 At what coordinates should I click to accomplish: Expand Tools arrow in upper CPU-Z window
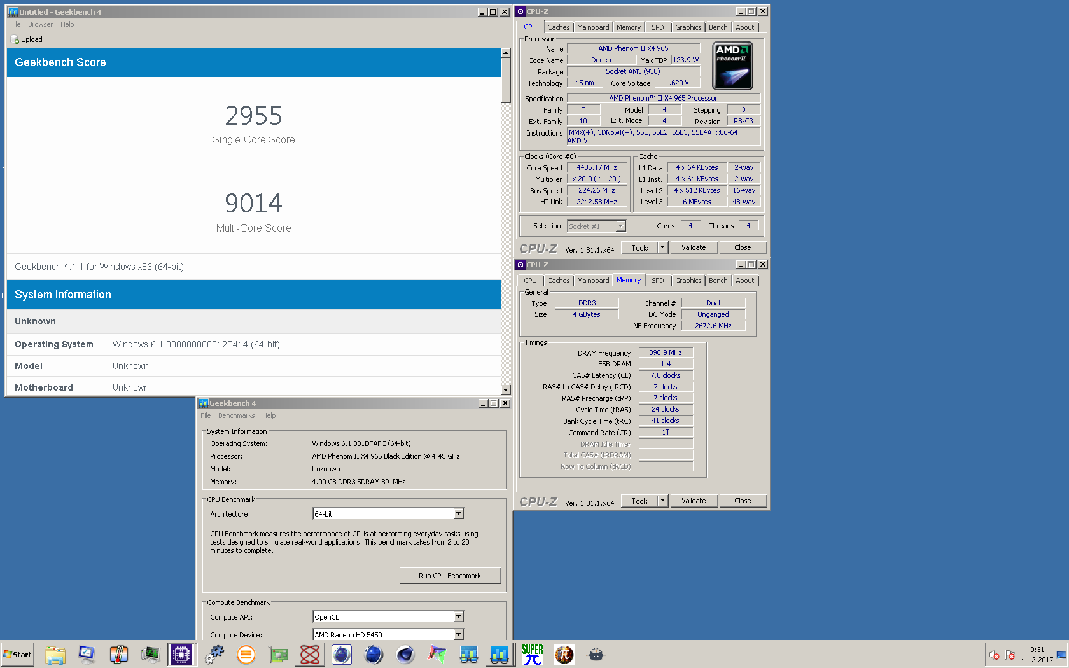[663, 248]
